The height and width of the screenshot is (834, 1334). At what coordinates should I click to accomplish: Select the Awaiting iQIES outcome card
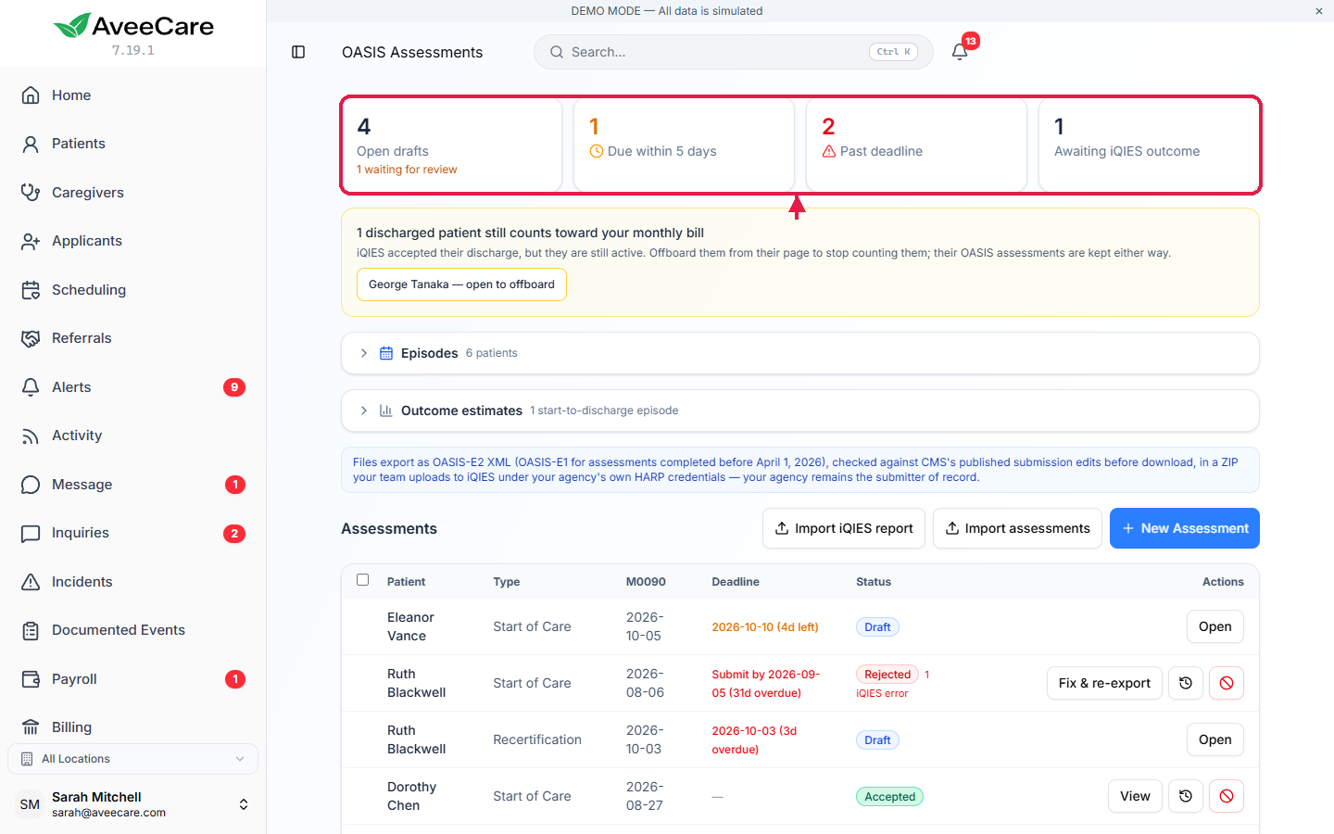click(x=1149, y=145)
